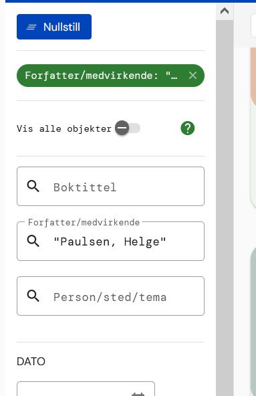Click the Boktittel search magnifier icon

(x=33, y=187)
